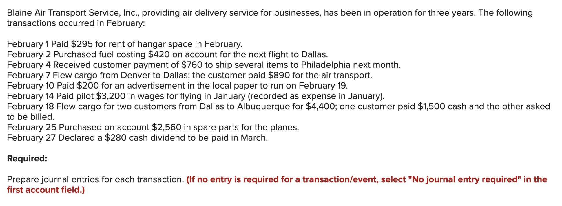
Task: Select the February 27 dividend declaration line
Action: (137, 138)
